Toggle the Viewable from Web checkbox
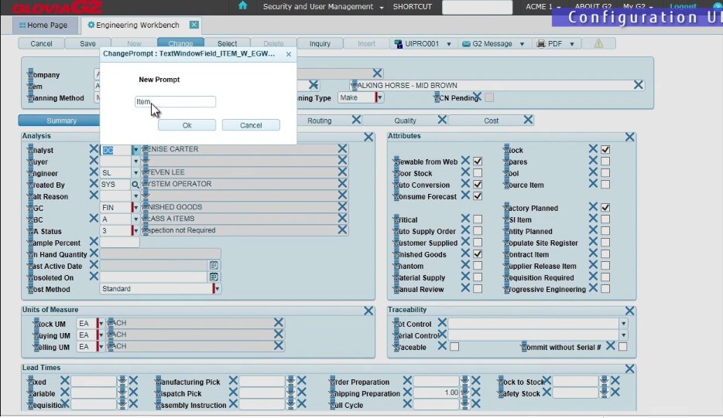Image resolution: width=723 pixels, height=418 pixels. pyautogui.click(x=478, y=161)
